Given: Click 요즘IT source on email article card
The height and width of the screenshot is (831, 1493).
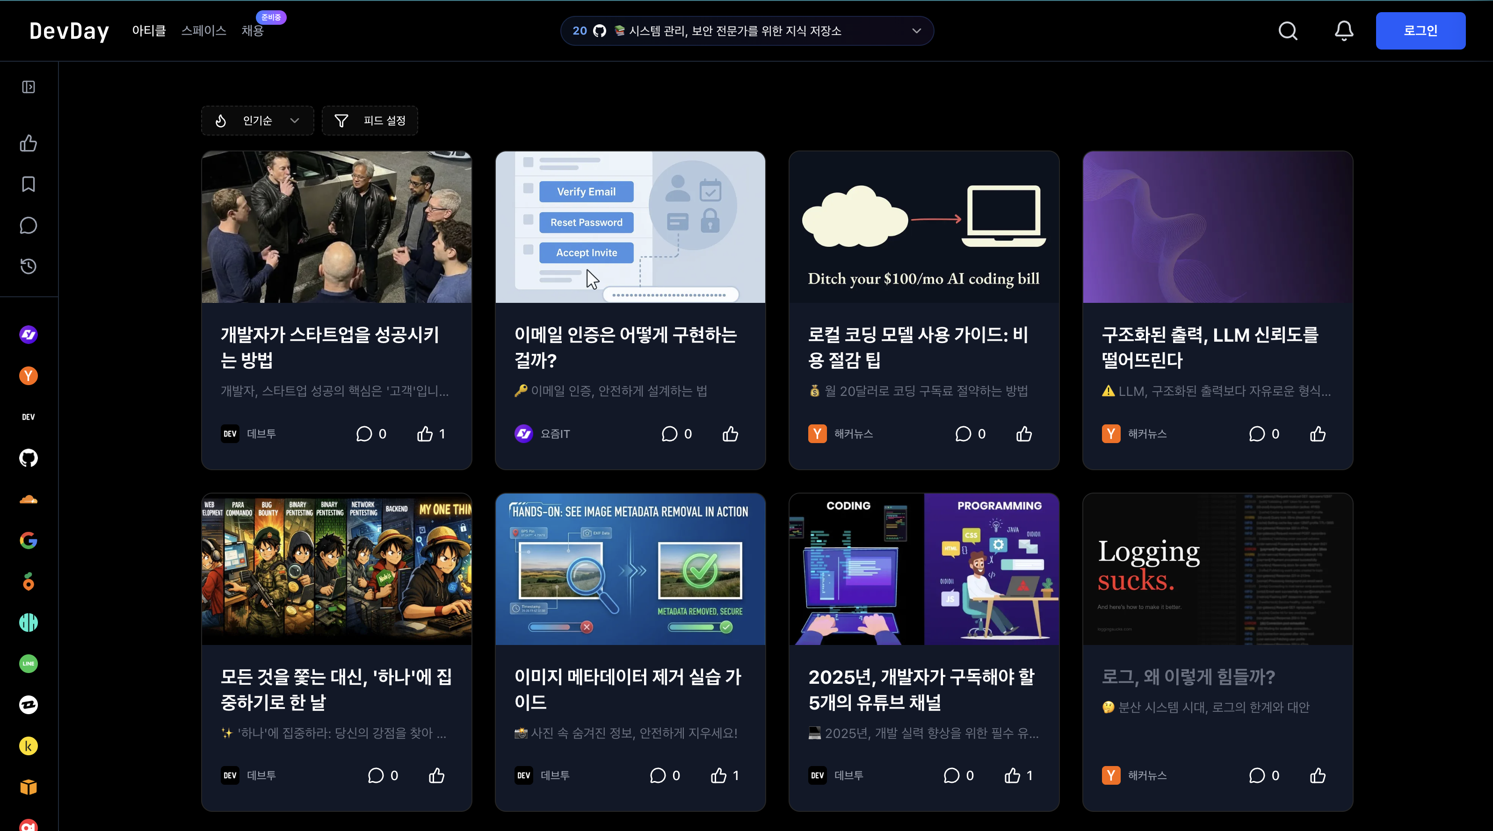Looking at the screenshot, I should 542,434.
